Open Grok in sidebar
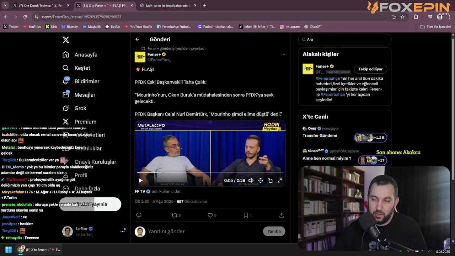The image size is (455, 256). [74, 108]
